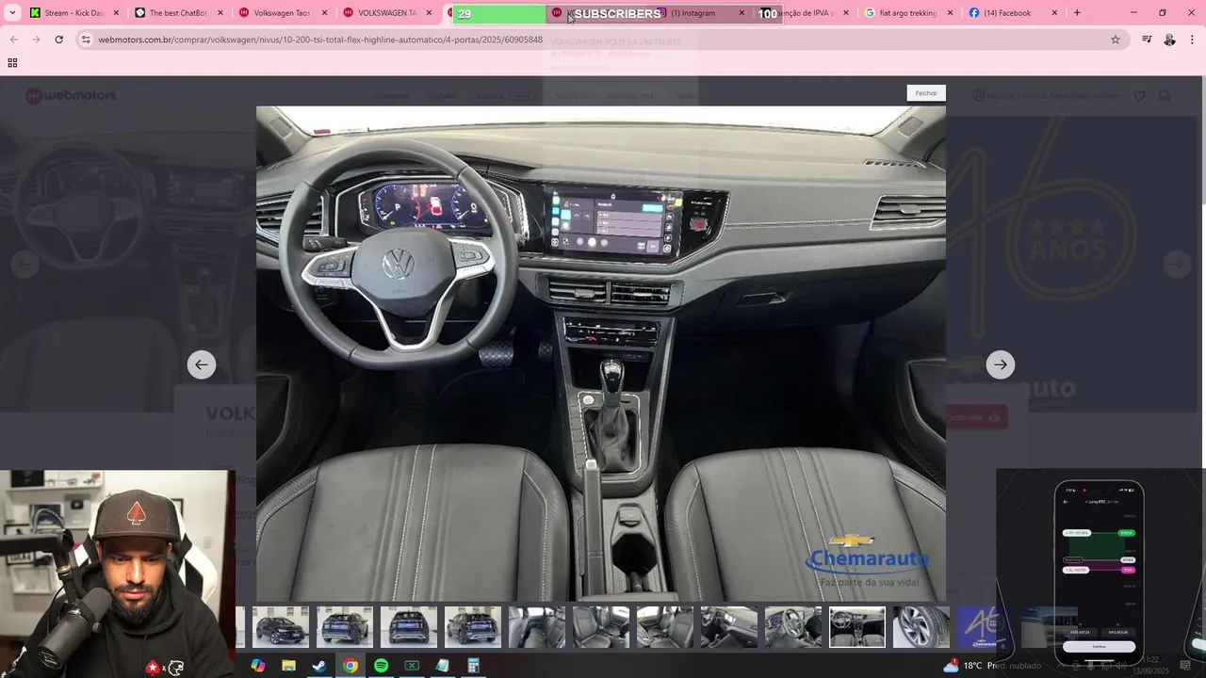Show the previous photo in the gallery

coord(201,364)
